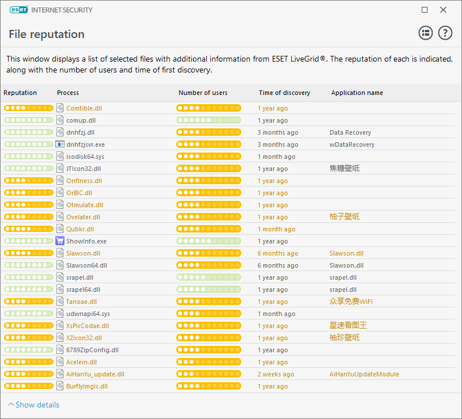Screen dimensions: 462x419
Task: Click the file icon beside Otmulate.dll
Action: click(x=60, y=204)
